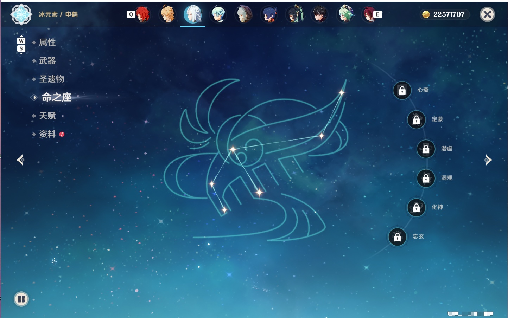The width and height of the screenshot is (508, 318).
Task: Open the locked 心斋 constellation node
Action: tap(402, 90)
